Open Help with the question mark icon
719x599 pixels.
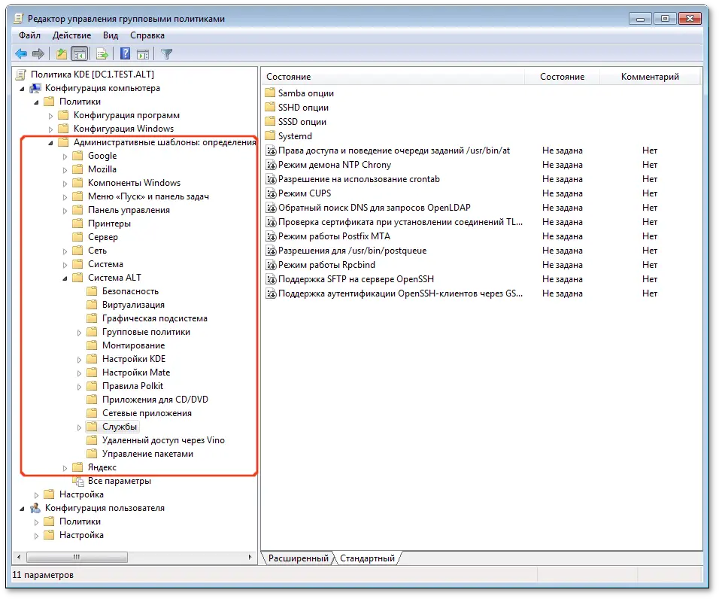(x=126, y=53)
